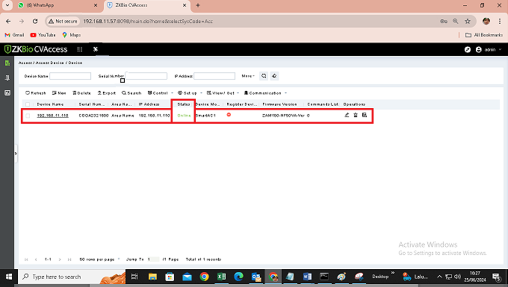Viewport: 508px width, 287px height.
Task: Click the IP Address filter input field
Action: 214,76
